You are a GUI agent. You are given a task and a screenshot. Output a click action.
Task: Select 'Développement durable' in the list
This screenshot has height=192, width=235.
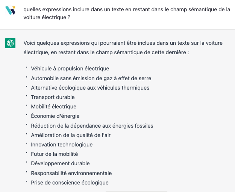tap(60, 163)
